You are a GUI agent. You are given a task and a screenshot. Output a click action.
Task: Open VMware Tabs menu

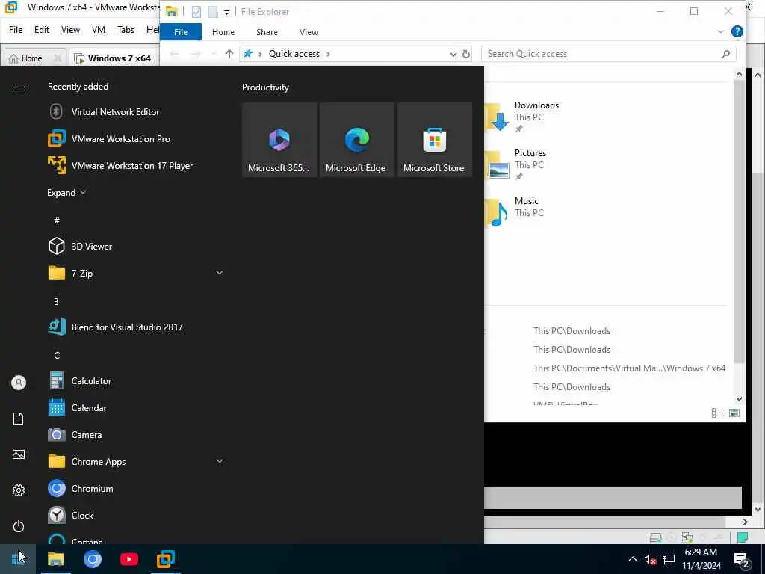pos(126,30)
